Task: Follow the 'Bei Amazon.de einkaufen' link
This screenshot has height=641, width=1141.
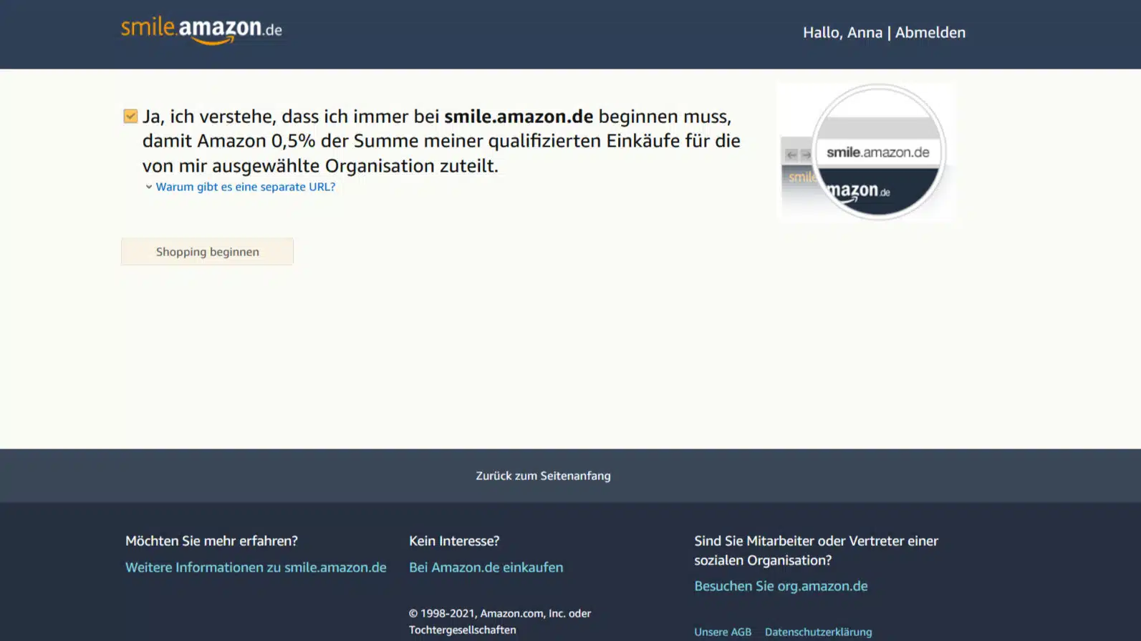Action: pyautogui.click(x=486, y=567)
